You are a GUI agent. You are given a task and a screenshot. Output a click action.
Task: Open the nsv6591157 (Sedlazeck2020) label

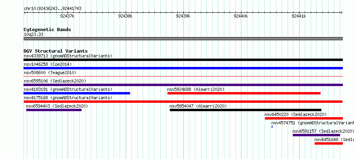pyautogui.click(x=323, y=131)
